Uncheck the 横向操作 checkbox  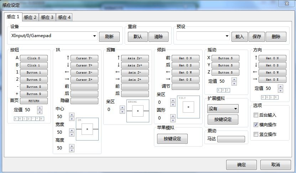[x=256, y=125]
